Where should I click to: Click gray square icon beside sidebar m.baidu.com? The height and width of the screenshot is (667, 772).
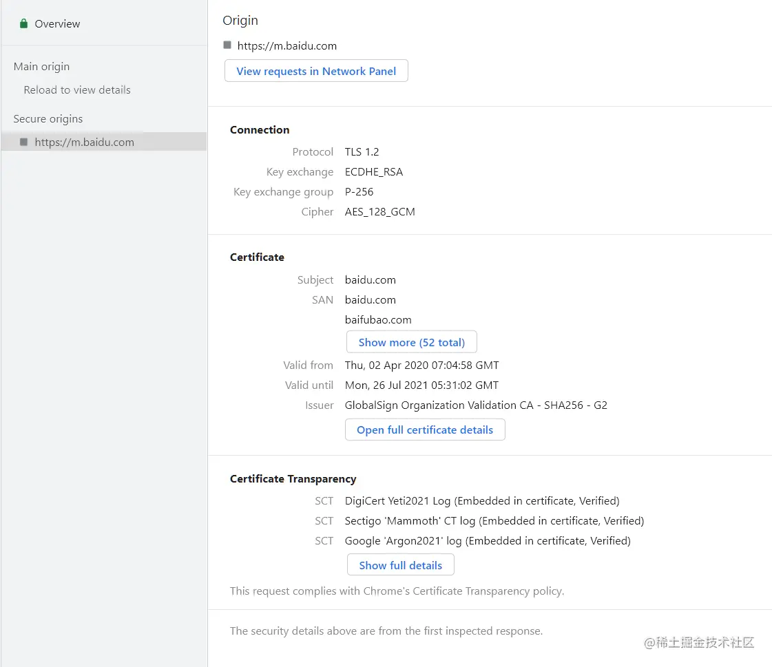coord(24,142)
